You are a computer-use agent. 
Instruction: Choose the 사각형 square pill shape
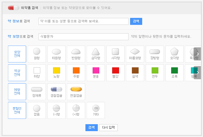[x=116, y=54]
